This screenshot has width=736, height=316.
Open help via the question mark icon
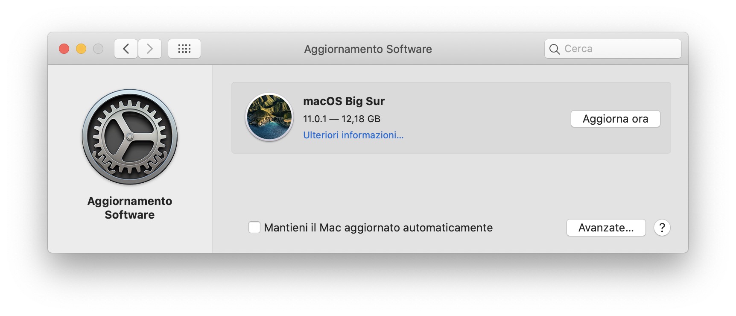coord(662,228)
